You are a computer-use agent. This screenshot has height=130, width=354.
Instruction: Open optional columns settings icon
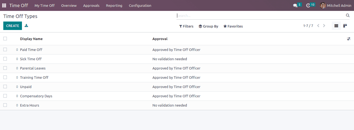[x=349, y=39]
